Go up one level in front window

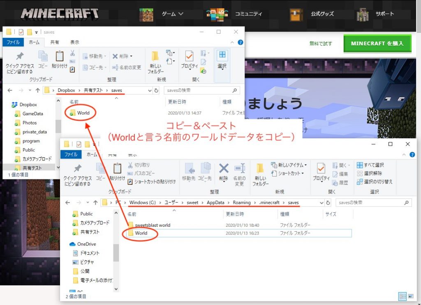(x=95, y=203)
